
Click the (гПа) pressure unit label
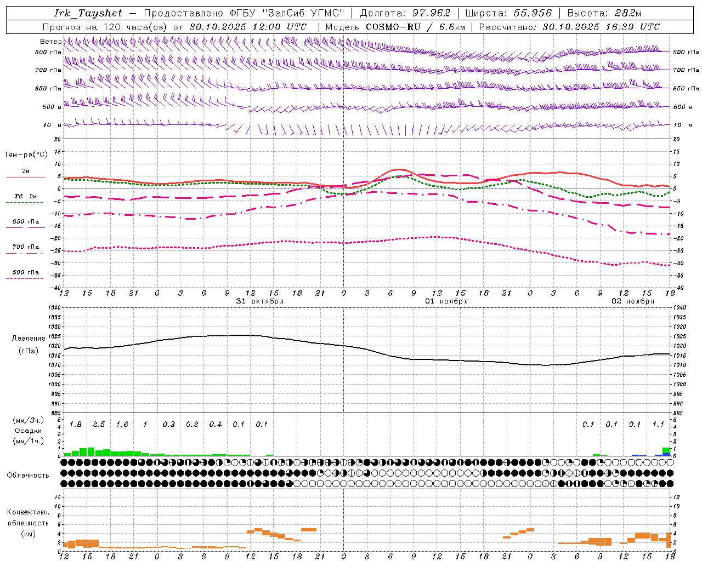click(29, 351)
